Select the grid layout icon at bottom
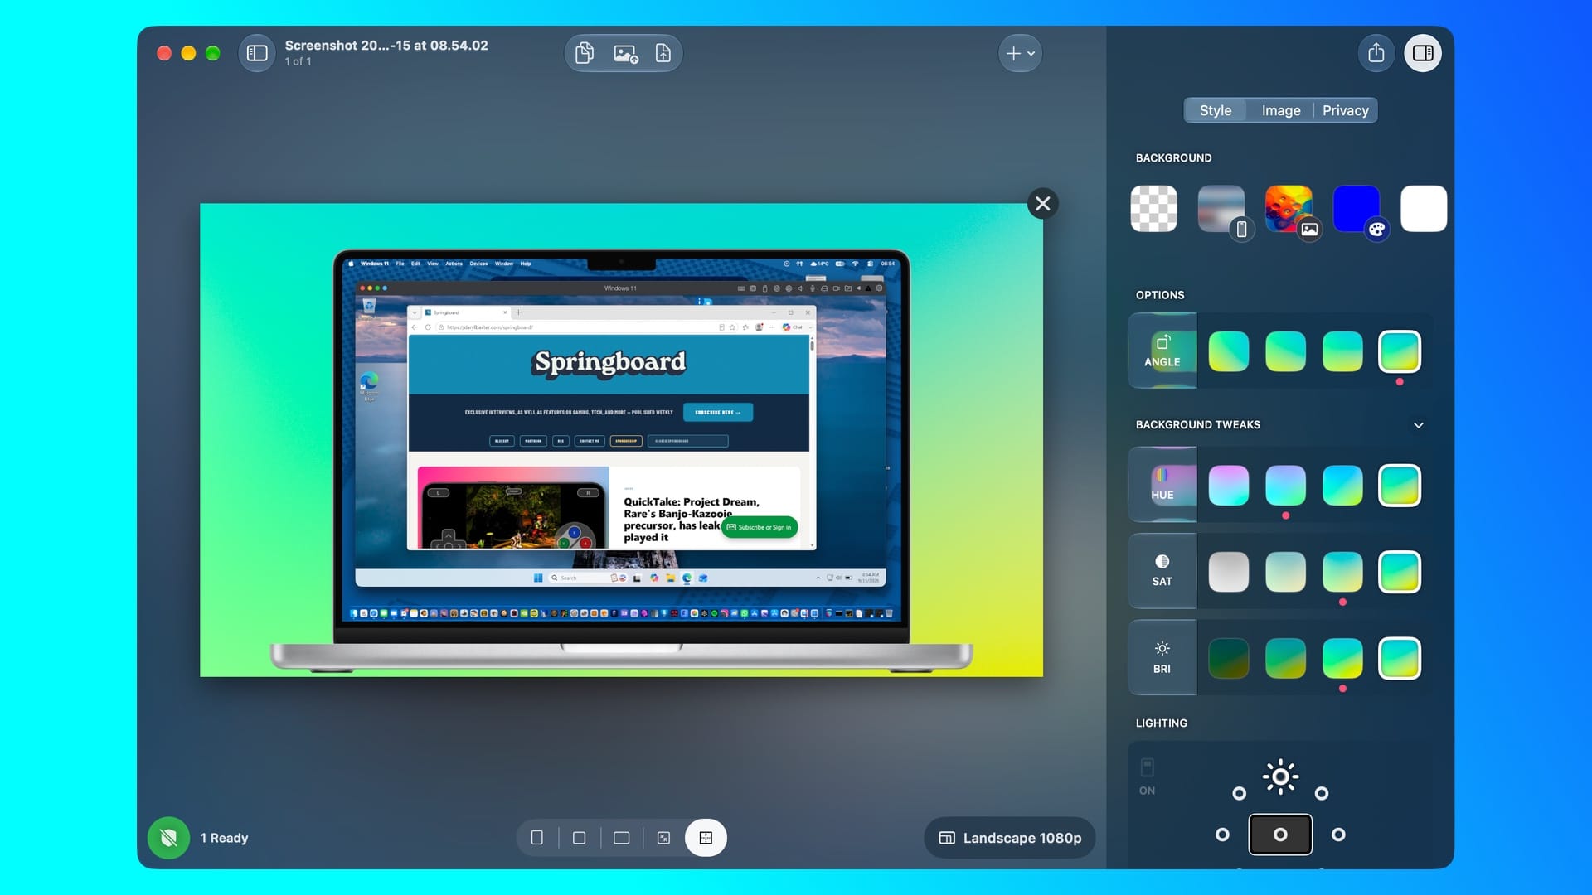Image resolution: width=1592 pixels, height=895 pixels. click(706, 838)
